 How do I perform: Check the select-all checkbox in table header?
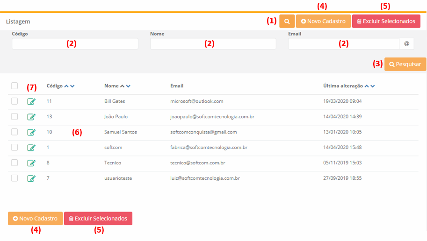coord(14,86)
